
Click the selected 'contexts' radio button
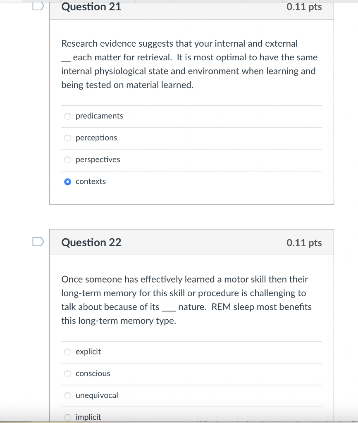68,182
